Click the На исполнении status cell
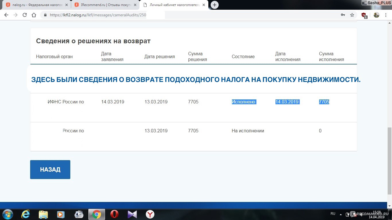392x220 pixels. coord(248,131)
